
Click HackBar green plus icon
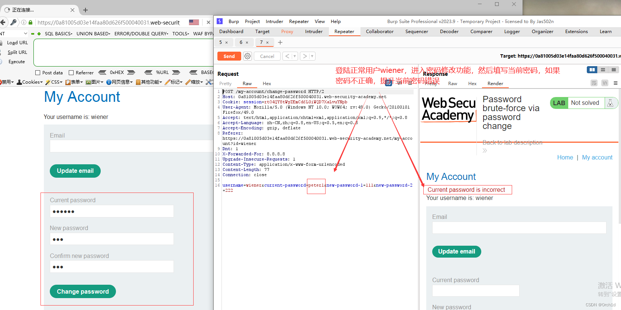point(39,33)
